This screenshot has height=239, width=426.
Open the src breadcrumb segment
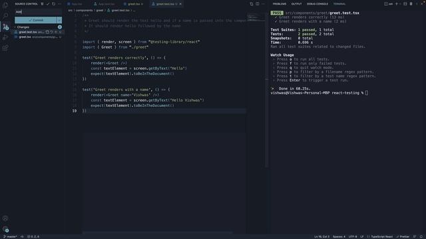coord(71,11)
